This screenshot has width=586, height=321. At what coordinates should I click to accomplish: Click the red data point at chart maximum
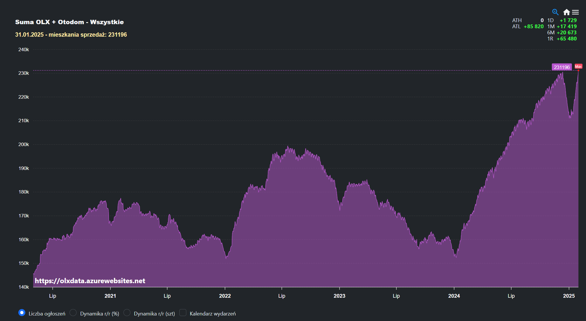pos(578,70)
